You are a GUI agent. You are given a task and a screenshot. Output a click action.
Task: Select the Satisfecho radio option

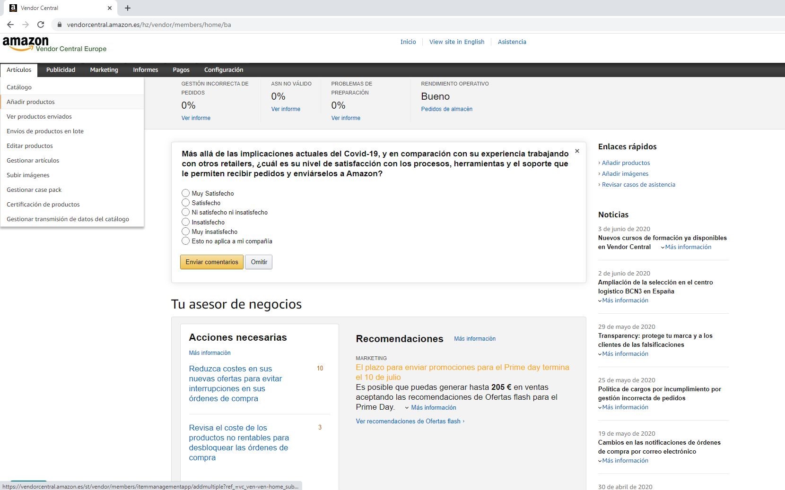point(185,203)
